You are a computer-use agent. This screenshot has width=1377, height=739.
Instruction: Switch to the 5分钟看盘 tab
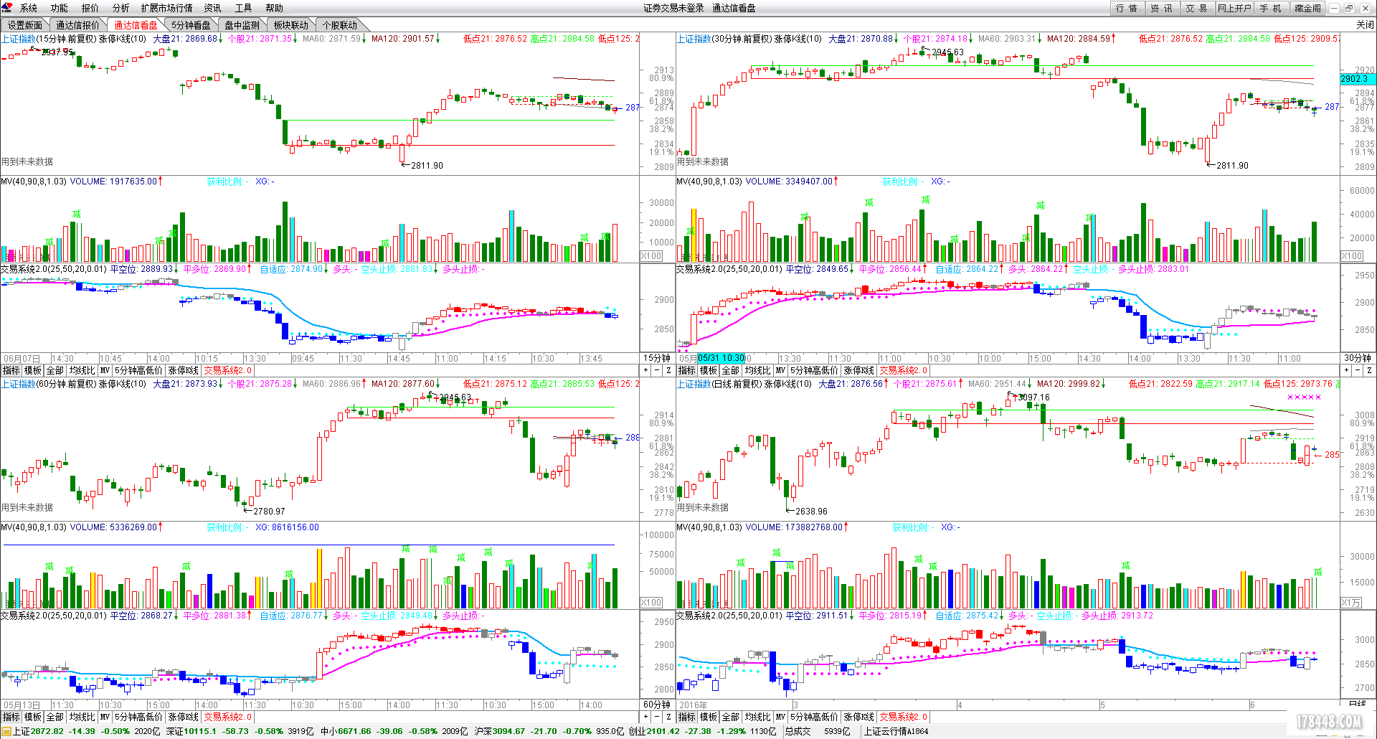(191, 25)
